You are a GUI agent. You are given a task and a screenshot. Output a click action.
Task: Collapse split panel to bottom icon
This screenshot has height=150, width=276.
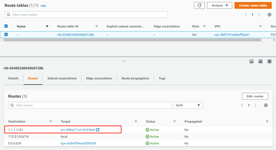251,62
